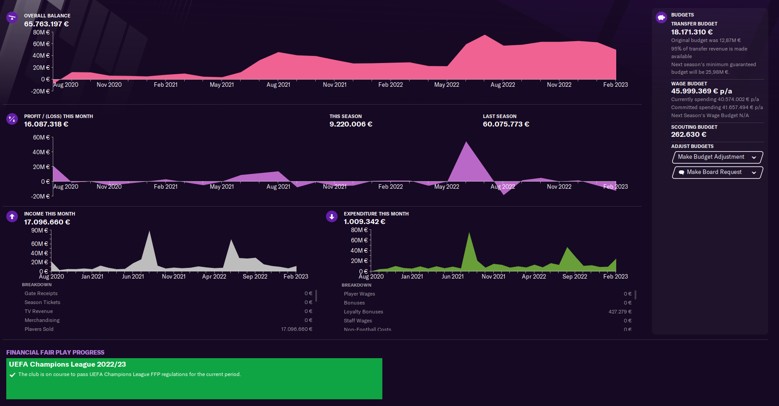779x406 pixels.
Task: Click the income breakdown scrollbar
Action: pyautogui.click(x=316, y=296)
